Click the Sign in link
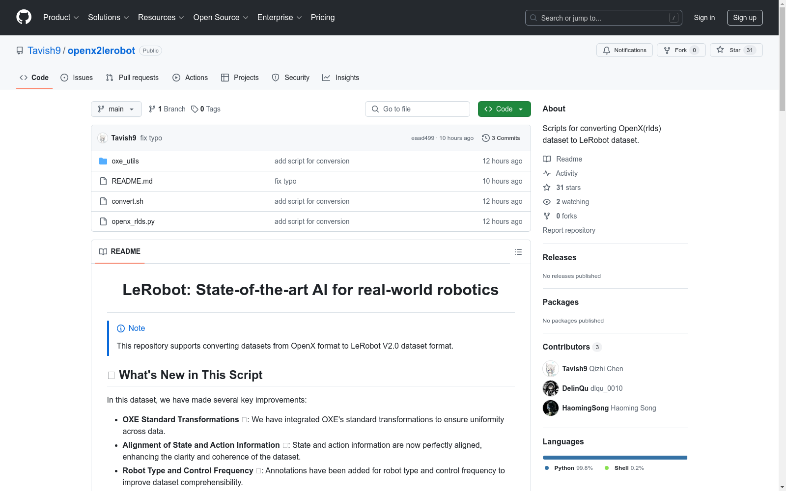The image size is (786, 491). tap(704, 18)
